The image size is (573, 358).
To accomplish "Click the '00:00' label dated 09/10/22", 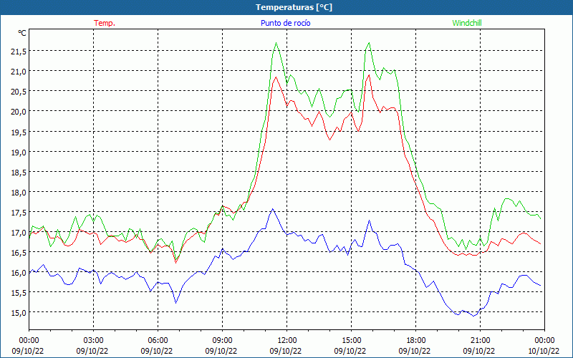I will [x=29, y=341].
